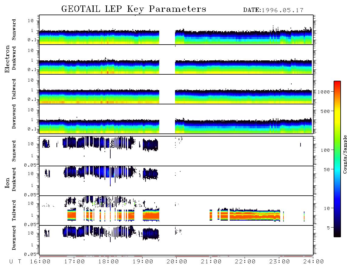Click the red top of the colorbar
The height and width of the screenshot is (267, 347).
[337, 83]
